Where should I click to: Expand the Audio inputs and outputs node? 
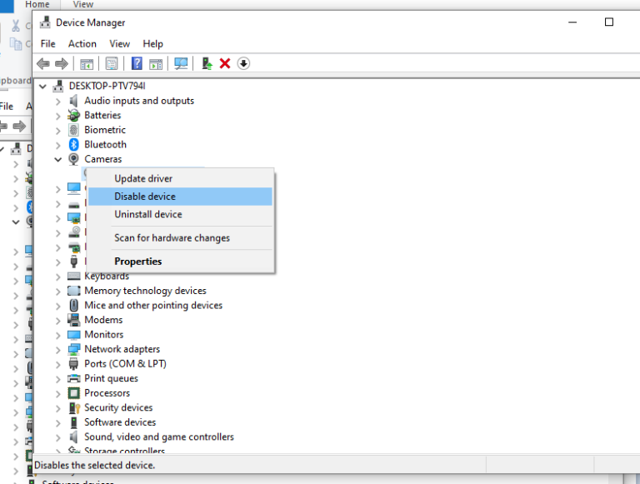click(x=58, y=101)
